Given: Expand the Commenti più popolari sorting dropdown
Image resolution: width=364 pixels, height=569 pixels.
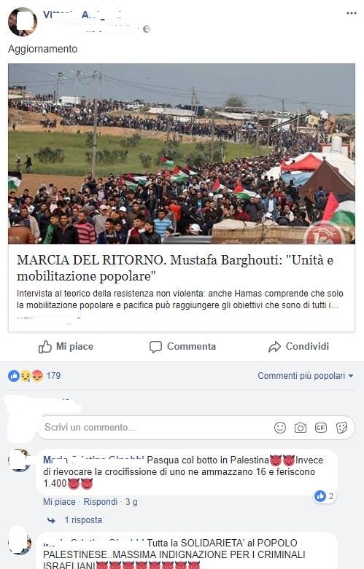Looking at the screenshot, I should pyautogui.click(x=305, y=376).
